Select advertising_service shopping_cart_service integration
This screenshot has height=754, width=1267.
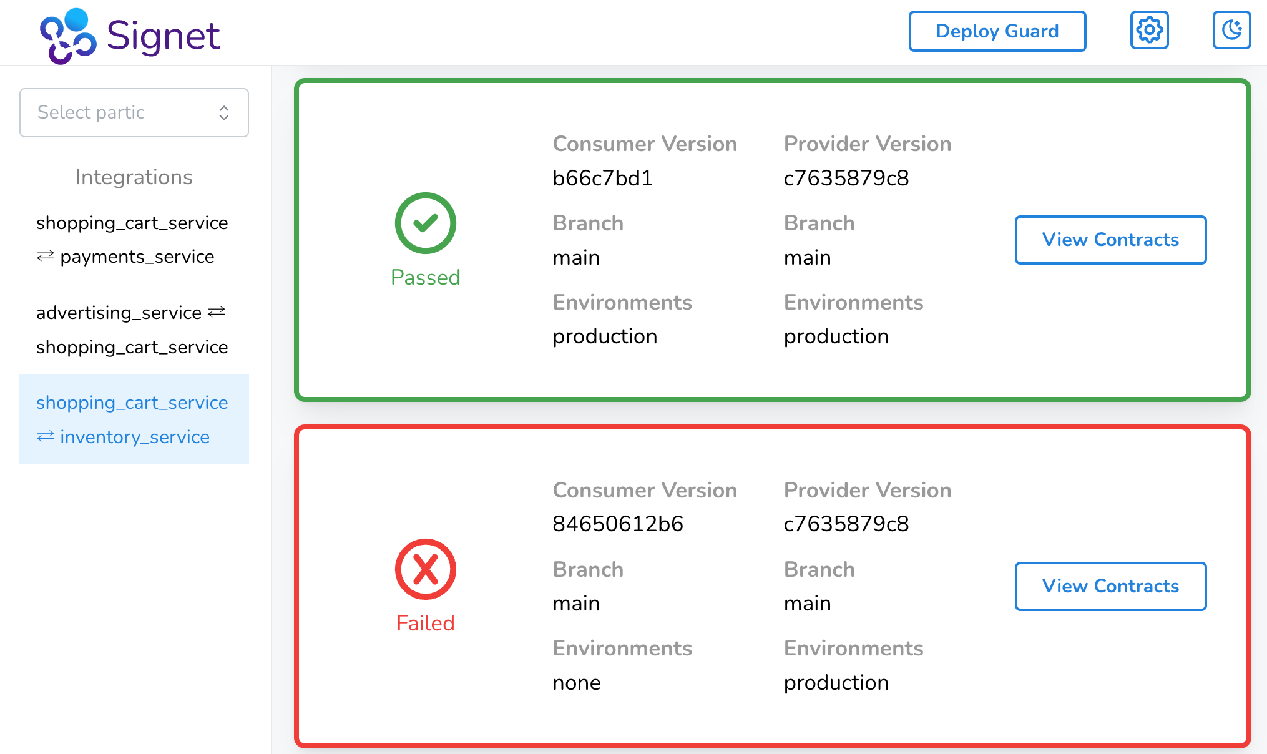click(132, 330)
